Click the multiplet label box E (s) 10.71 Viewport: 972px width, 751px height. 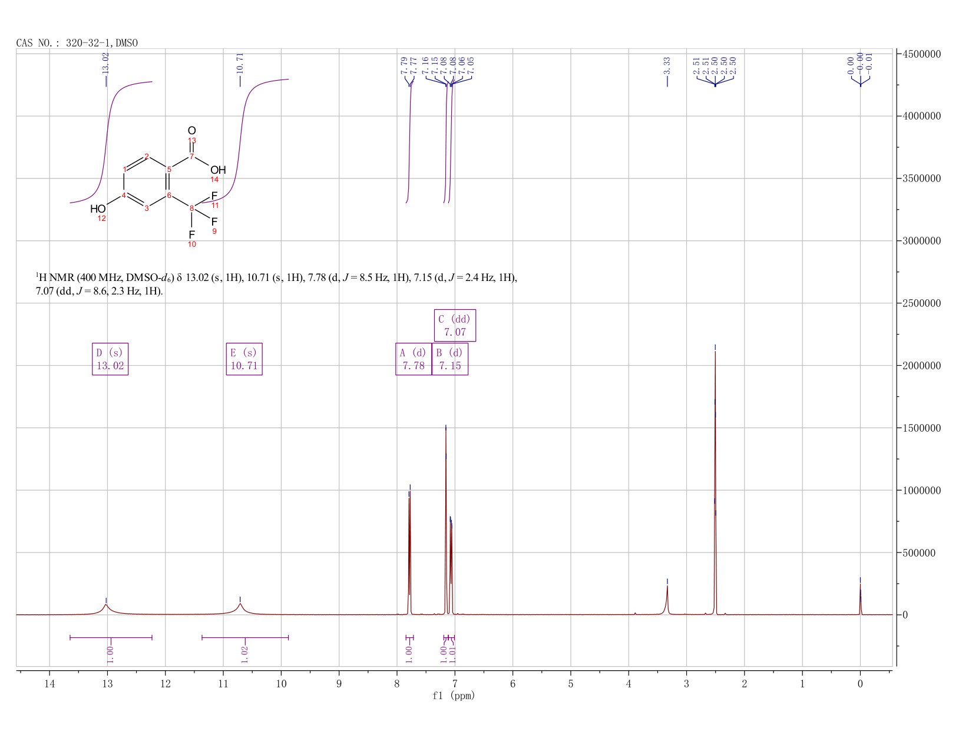(244, 359)
